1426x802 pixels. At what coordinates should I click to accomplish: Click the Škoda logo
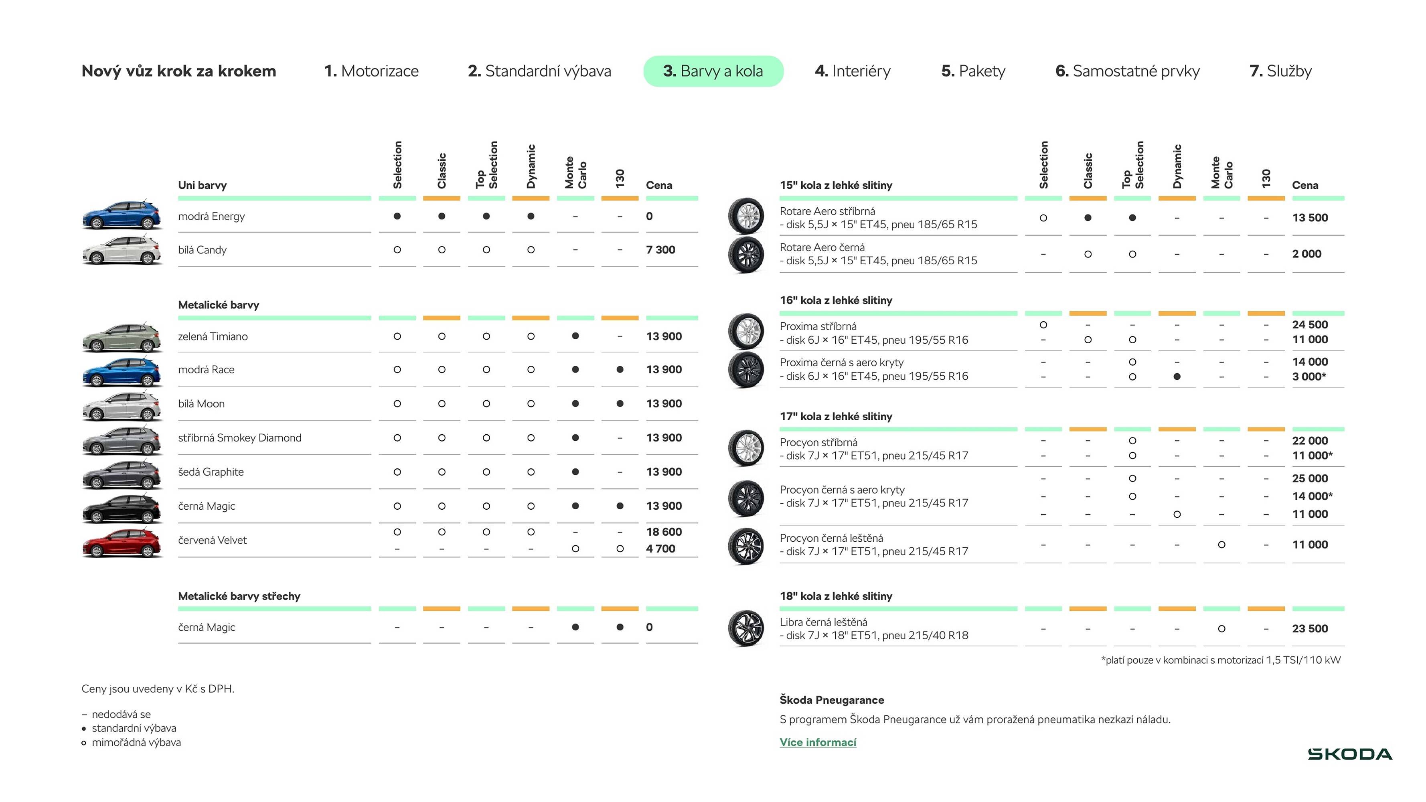(x=1350, y=754)
